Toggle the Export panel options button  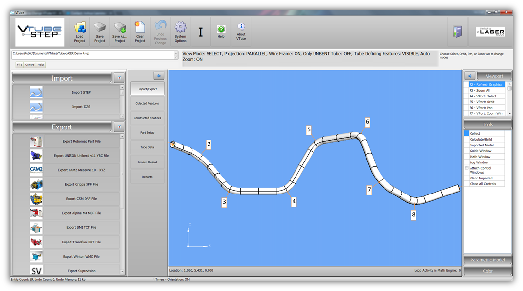[x=119, y=127]
